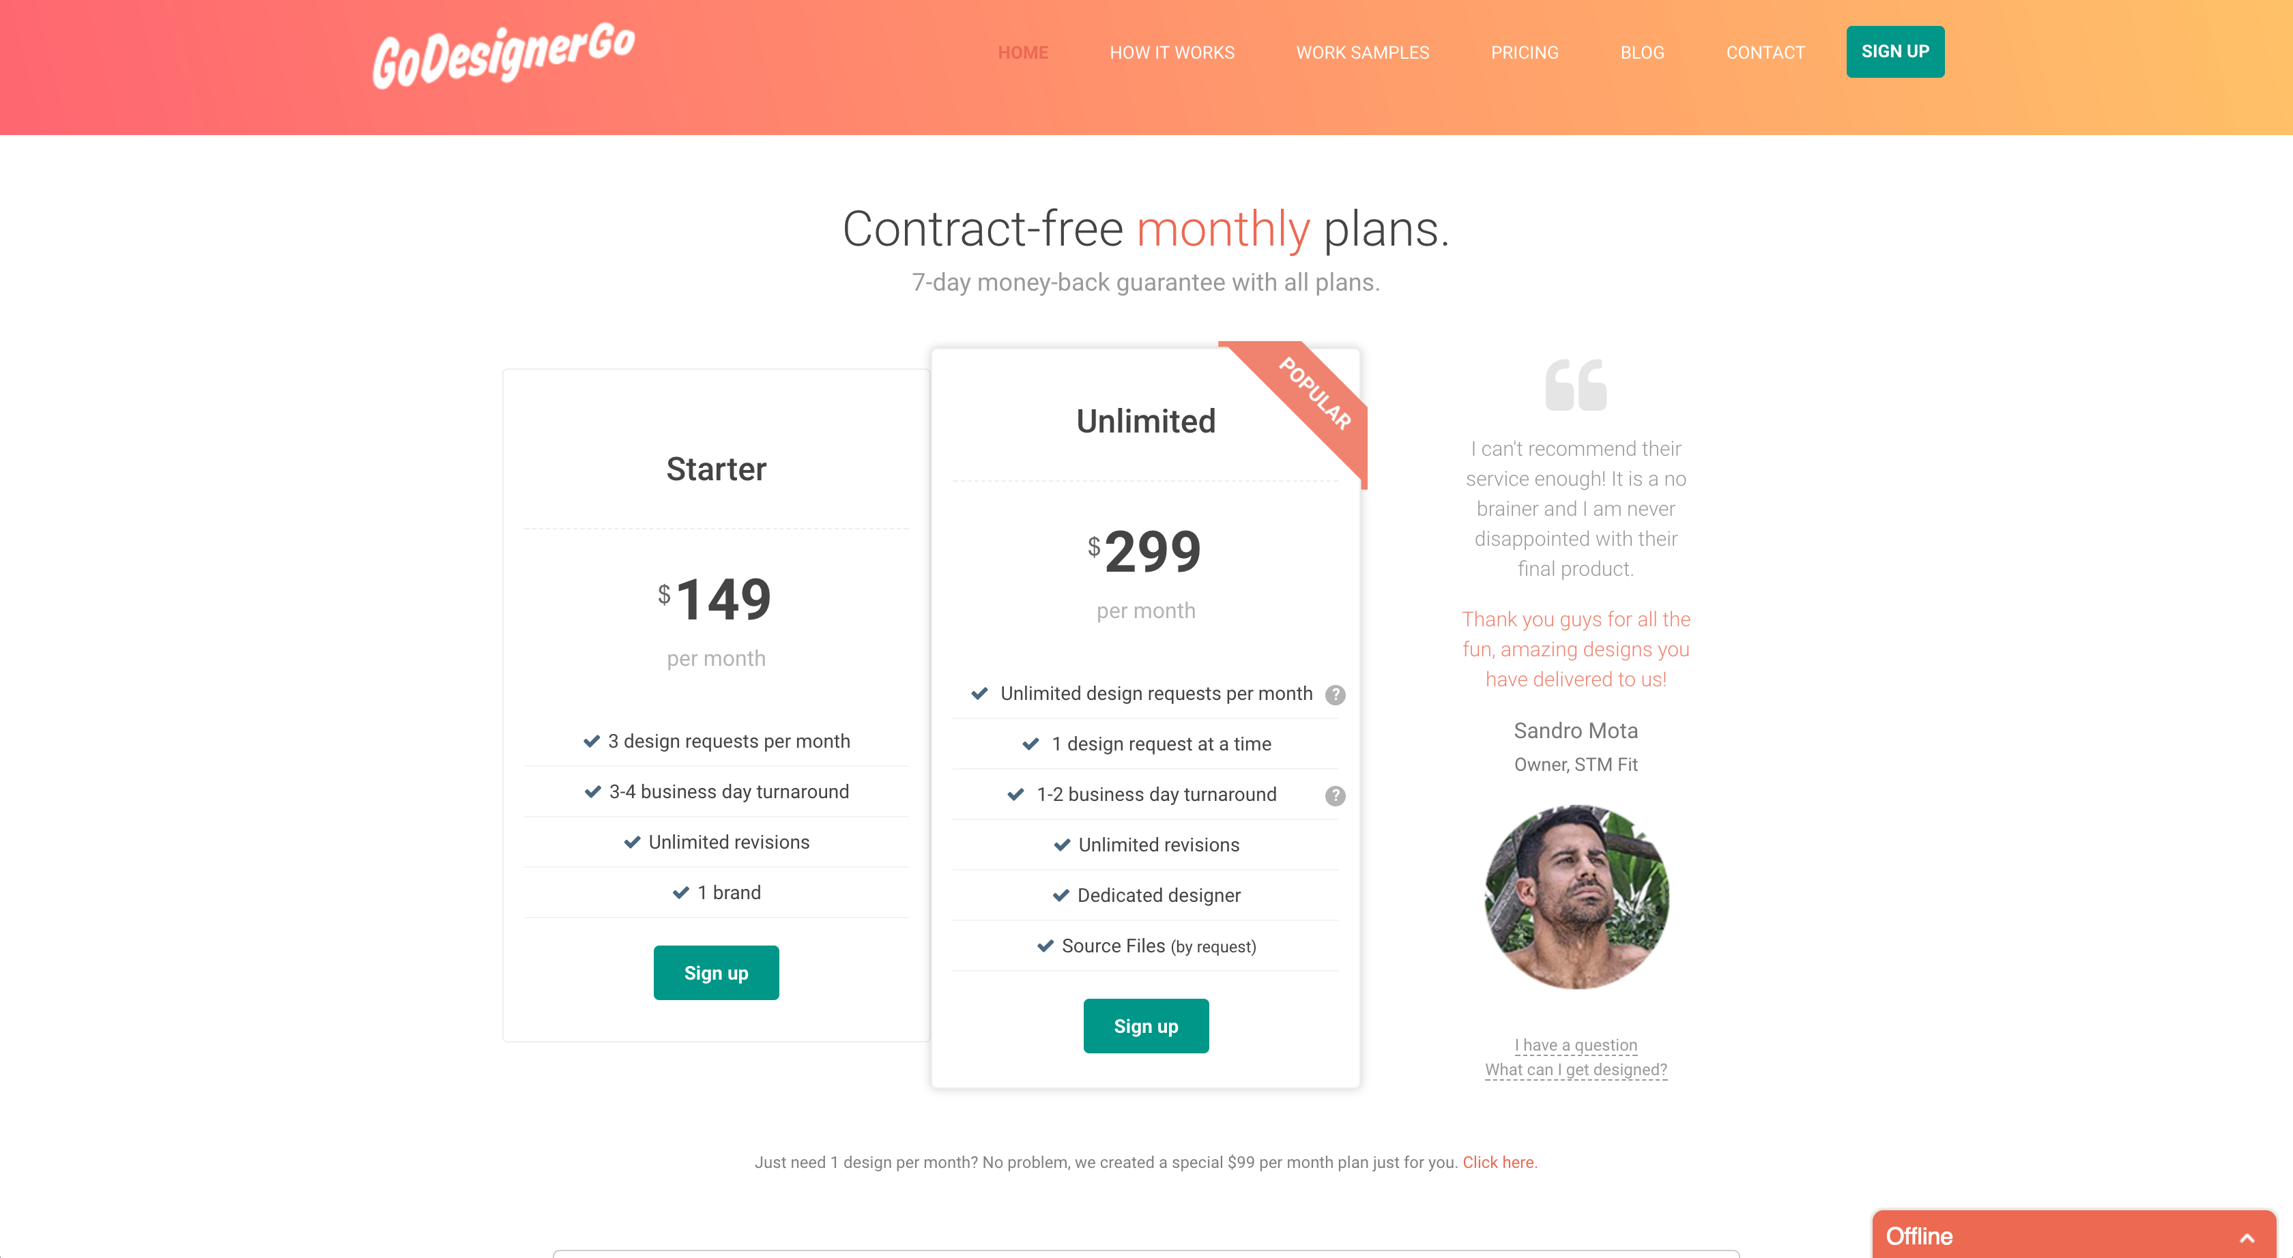Click the HOME navigation menu item
Viewport: 2293px width, 1258px height.
coord(1022,51)
